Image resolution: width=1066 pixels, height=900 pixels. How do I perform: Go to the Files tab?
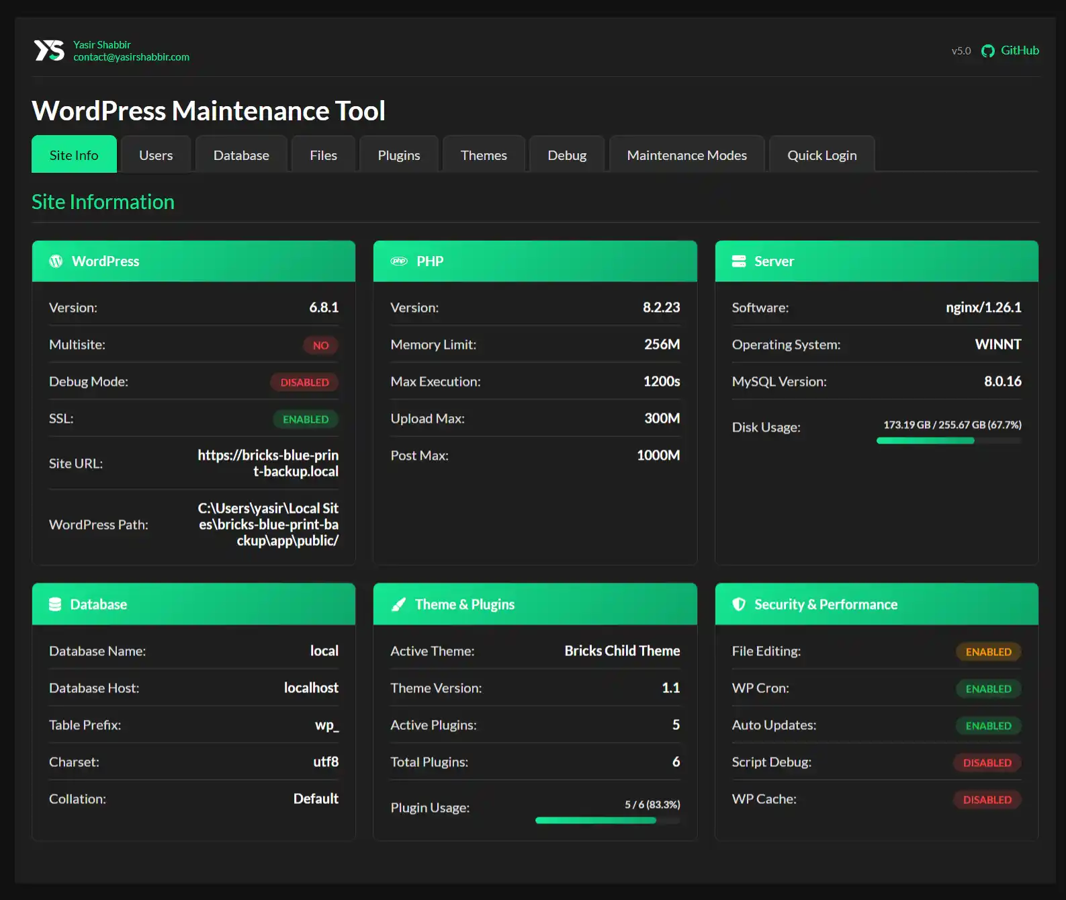click(x=323, y=155)
